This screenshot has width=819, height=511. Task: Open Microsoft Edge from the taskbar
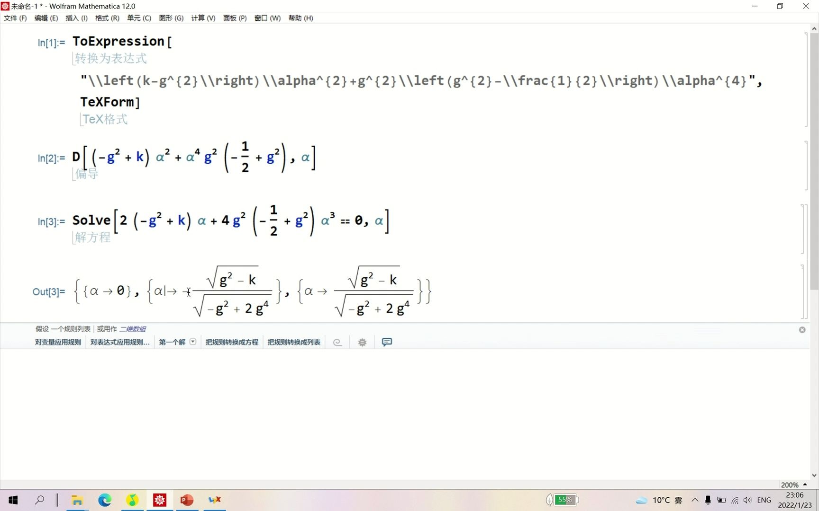point(105,500)
